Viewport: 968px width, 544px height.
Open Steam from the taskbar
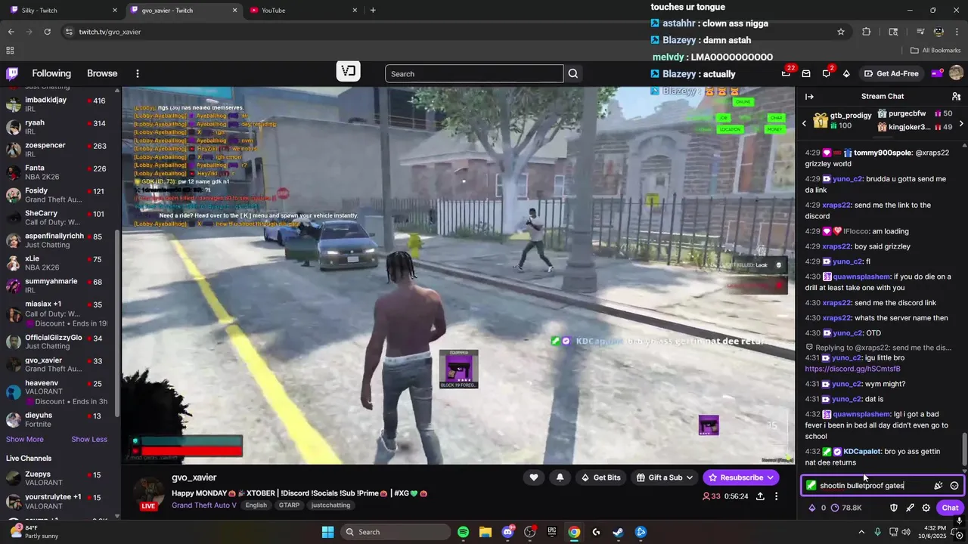[x=618, y=532]
